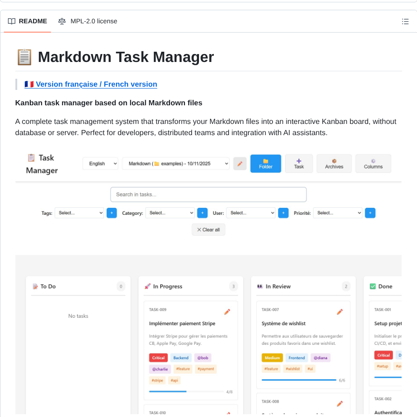417x417 pixels.
Task: Click the Search in tasks field
Action: tap(208, 194)
